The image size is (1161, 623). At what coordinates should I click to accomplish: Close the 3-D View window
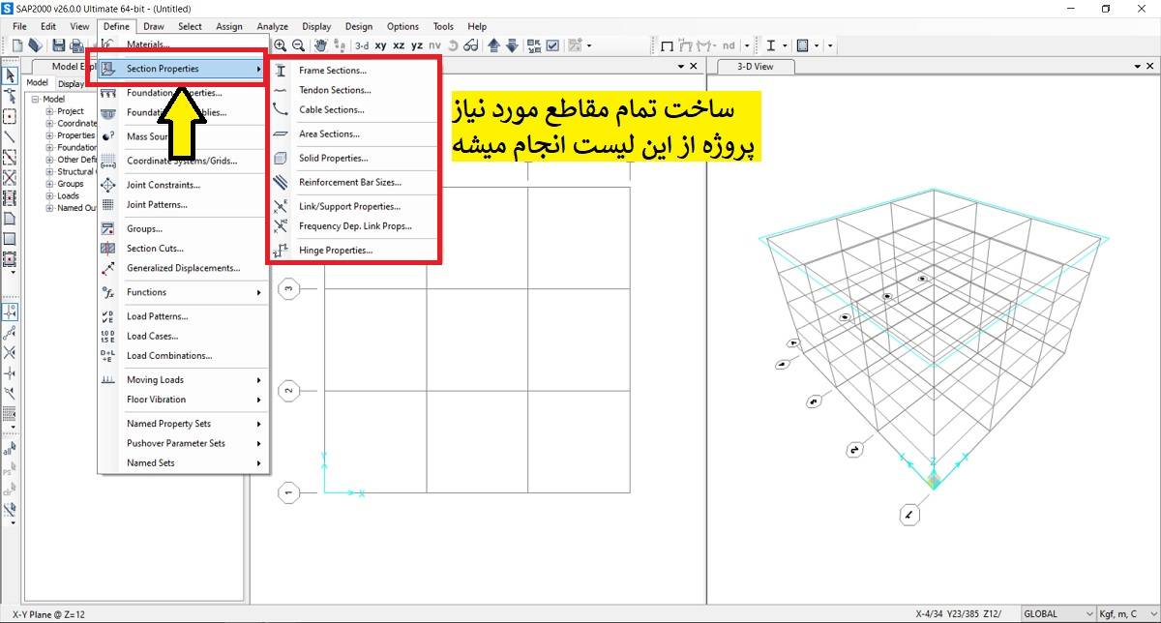[1148, 66]
